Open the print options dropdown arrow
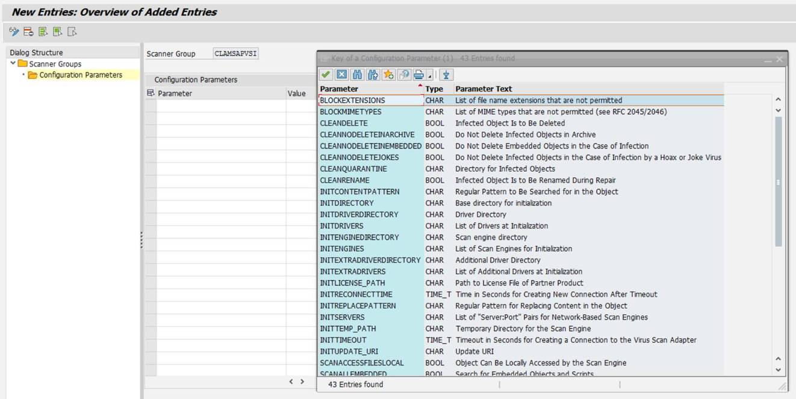The width and height of the screenshot is (796, 399). [x=429, y=76]
